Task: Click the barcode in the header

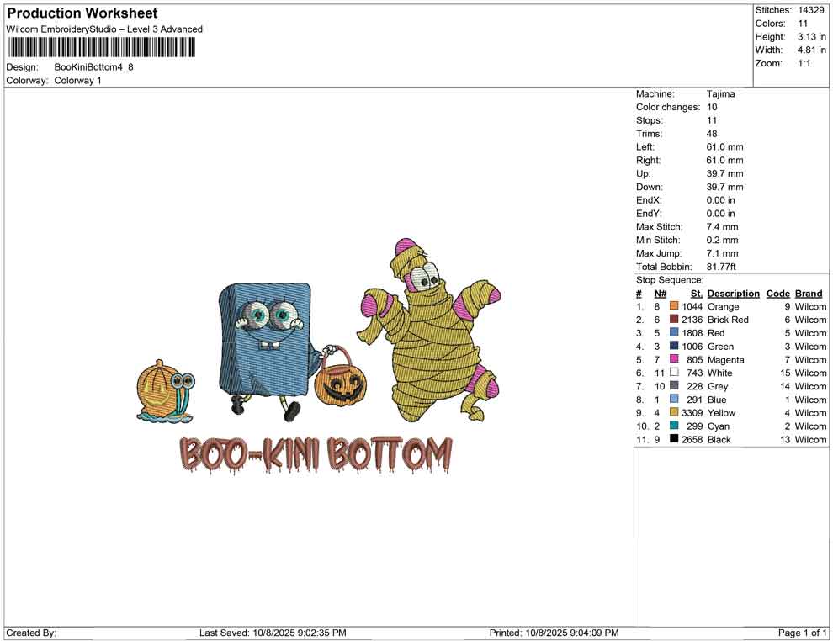Action: click(101, 48)
